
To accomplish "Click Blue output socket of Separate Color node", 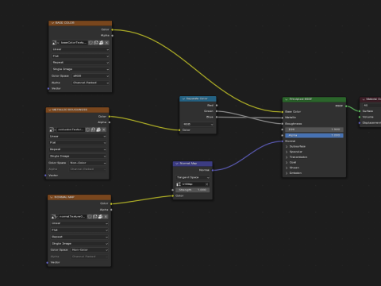I will (x=217, y=117).
